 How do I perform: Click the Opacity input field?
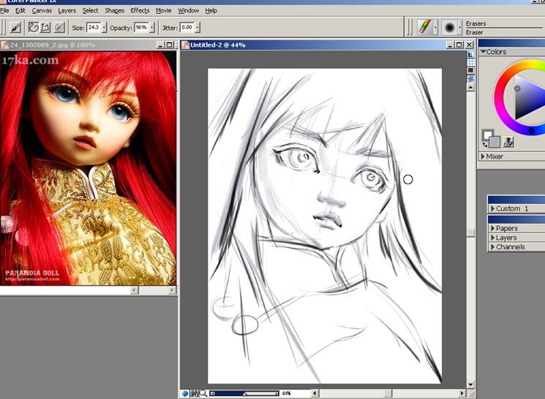[141, 28]
